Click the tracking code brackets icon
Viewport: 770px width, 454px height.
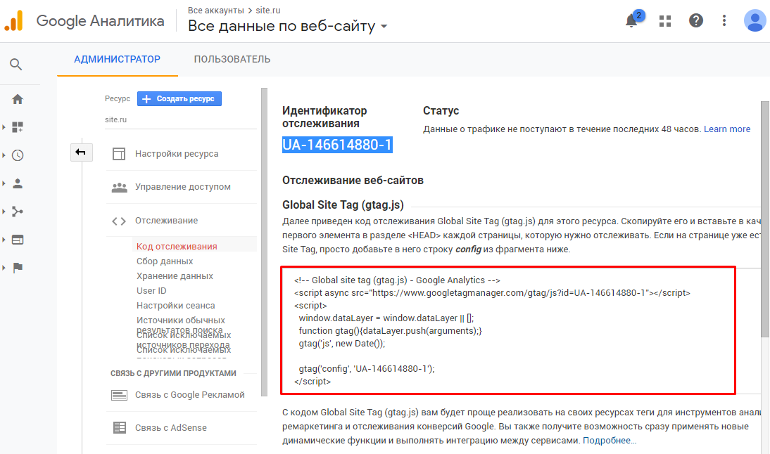click(119, 221)
